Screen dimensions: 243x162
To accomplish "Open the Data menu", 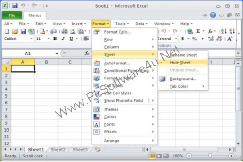I will (x=141, y=24).
